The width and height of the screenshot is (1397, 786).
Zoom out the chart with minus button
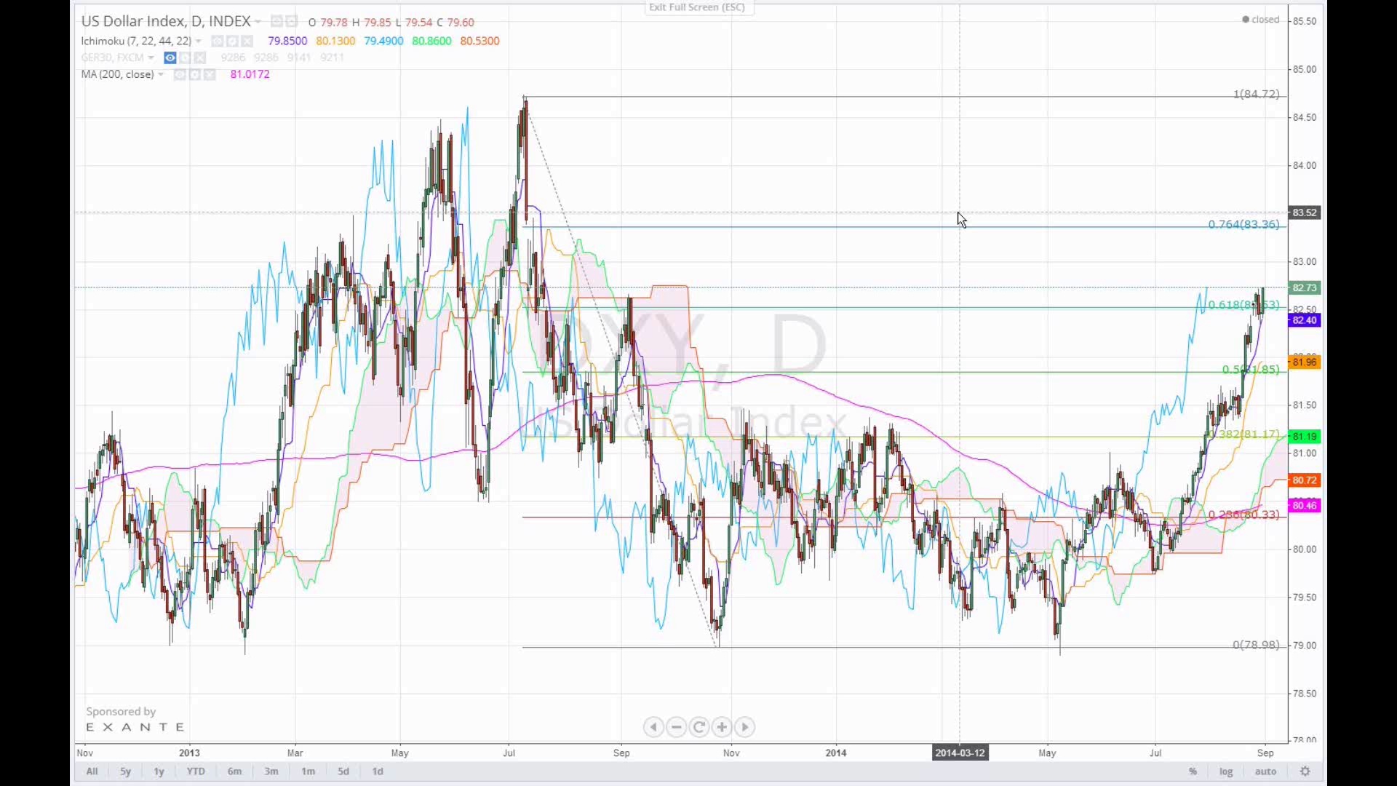click(676, 727)
